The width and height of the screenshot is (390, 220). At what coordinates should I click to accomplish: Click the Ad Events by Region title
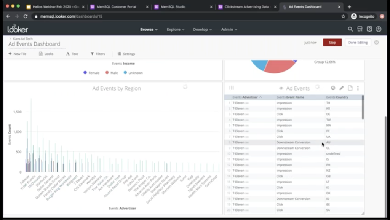click(x=117, y=88)
